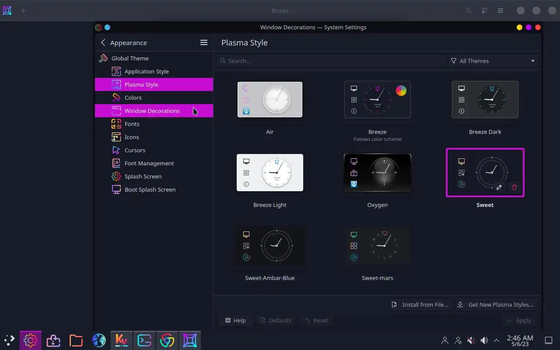Image resolution: width=560 pixels, height=350 pixels.
Task: Click the Reset button
Action: [x=317, y=320]
